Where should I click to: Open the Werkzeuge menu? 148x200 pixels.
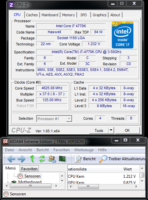click(x=84, y=150)
